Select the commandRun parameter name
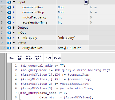 click(33, 7)
